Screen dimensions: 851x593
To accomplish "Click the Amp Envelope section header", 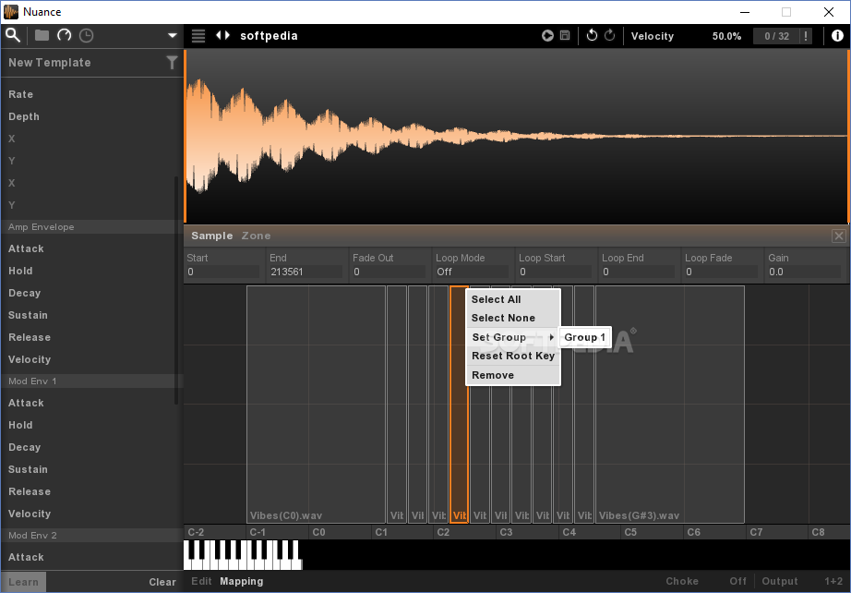I will click(91, 227).
